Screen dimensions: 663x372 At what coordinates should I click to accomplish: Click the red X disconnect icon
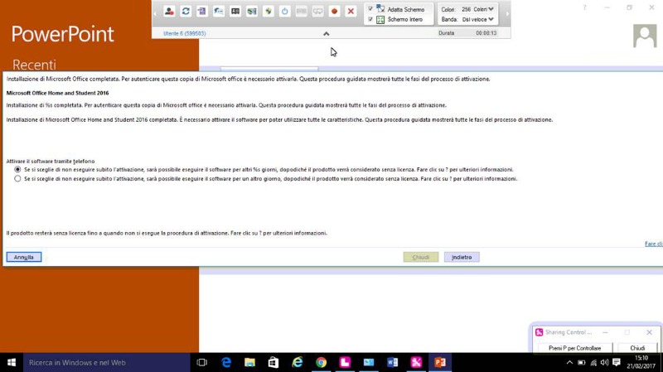point(351,12)
